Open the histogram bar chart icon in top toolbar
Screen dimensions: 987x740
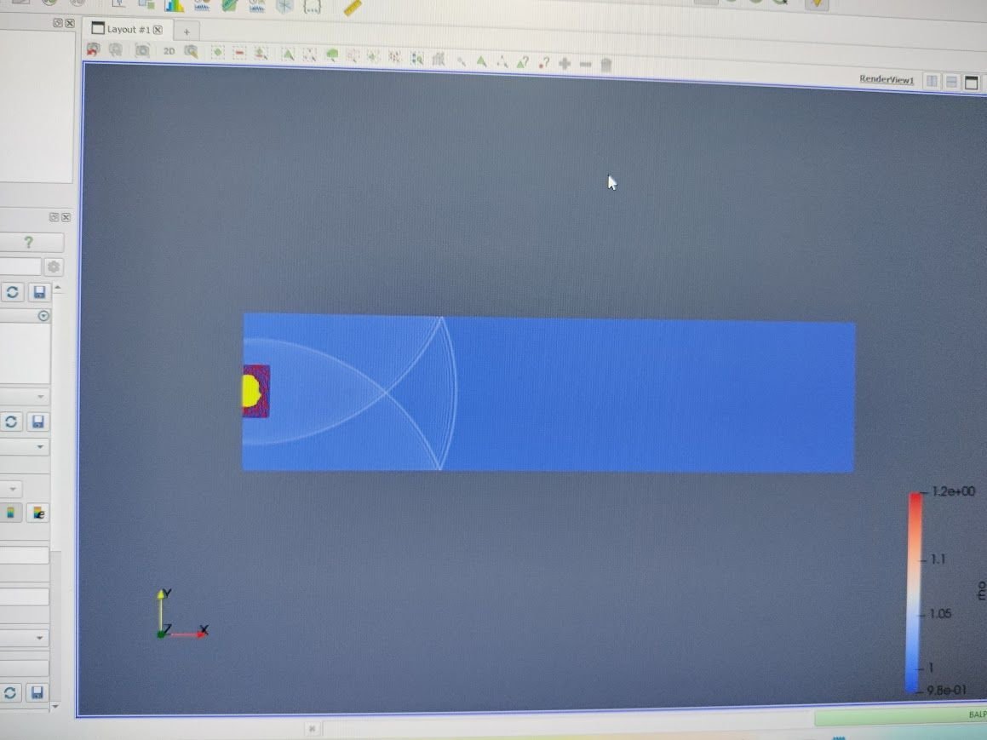(175, 6)
